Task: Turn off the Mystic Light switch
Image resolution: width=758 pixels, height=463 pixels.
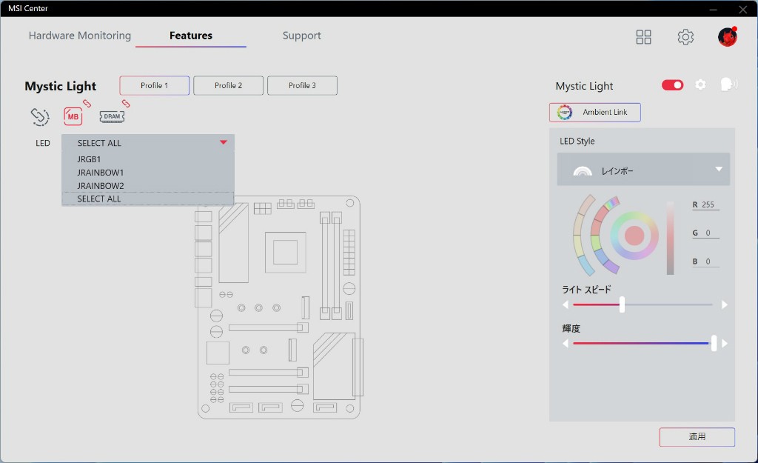Action: tap(672, 85)
